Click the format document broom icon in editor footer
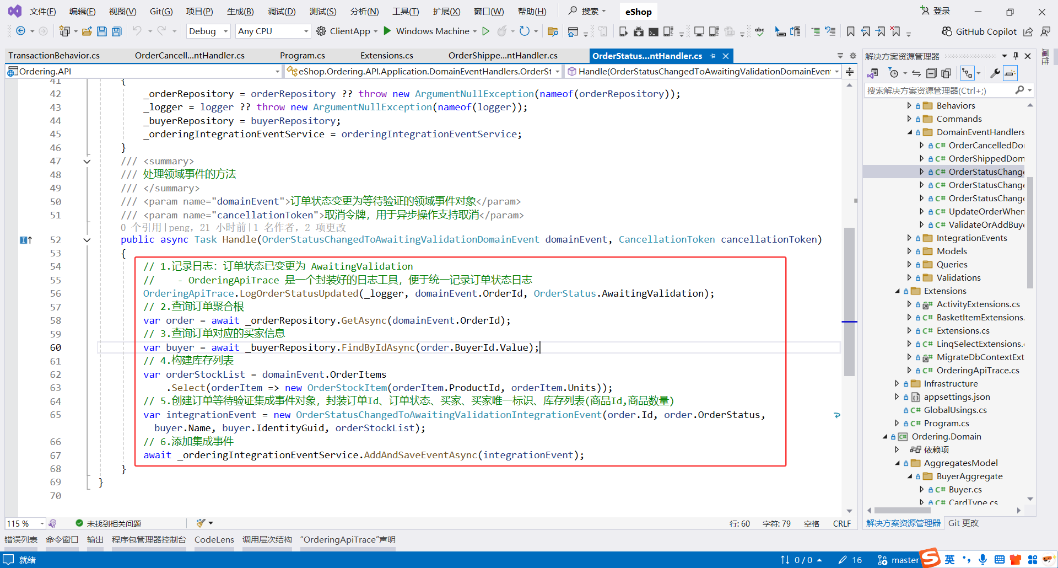The width and height of the screenshot is (1058, 568). pos(201,523)
